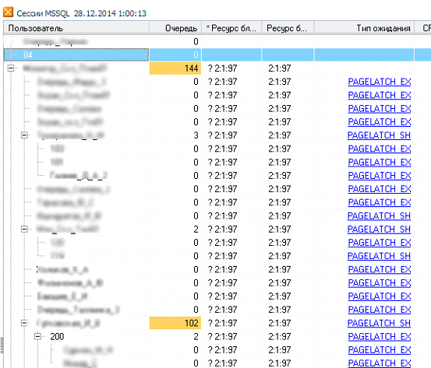Click the second Ресурс б... column header

(x=288, y=28)
